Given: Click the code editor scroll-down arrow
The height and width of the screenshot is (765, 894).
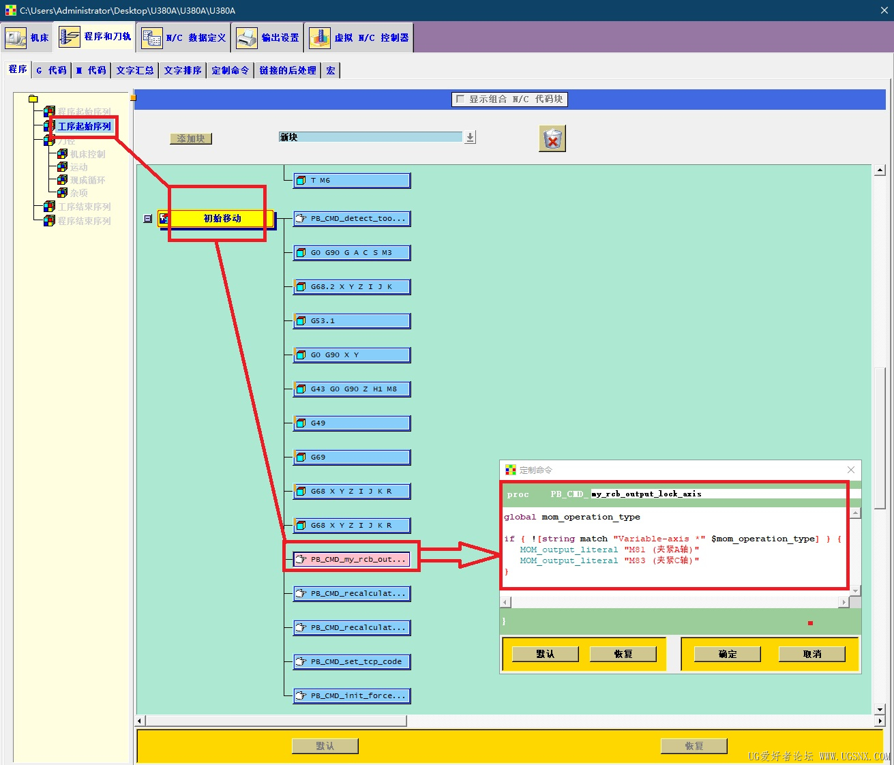Looking at the screenshot, I should point(855,590).
